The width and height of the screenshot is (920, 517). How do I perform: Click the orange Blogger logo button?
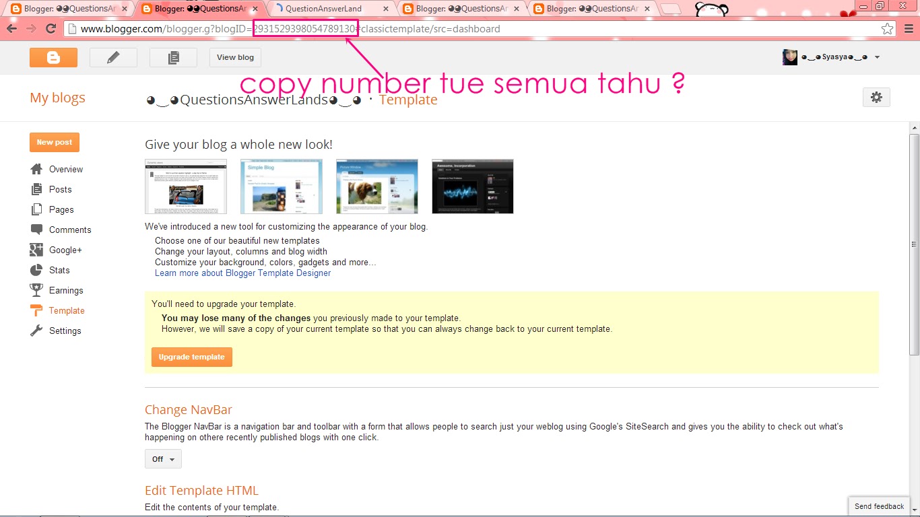tap(53, 57)
